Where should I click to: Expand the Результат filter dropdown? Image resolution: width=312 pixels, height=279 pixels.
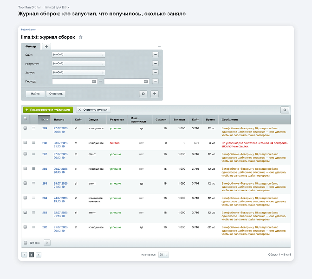coord(78,63)
